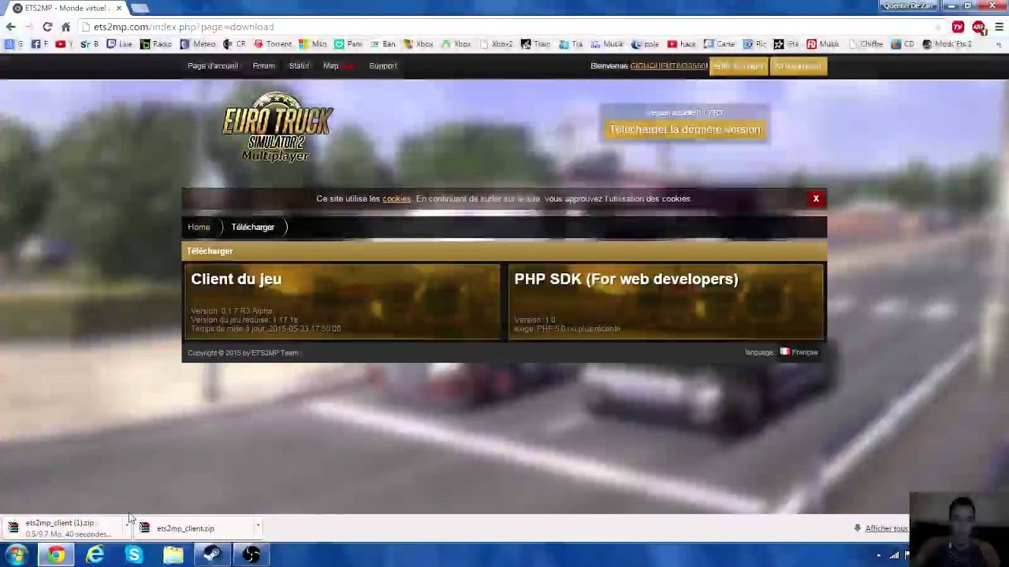Click Télécharger la dernière version button
The height and width of the screenshot is (567, 1009).
[684, 130]
